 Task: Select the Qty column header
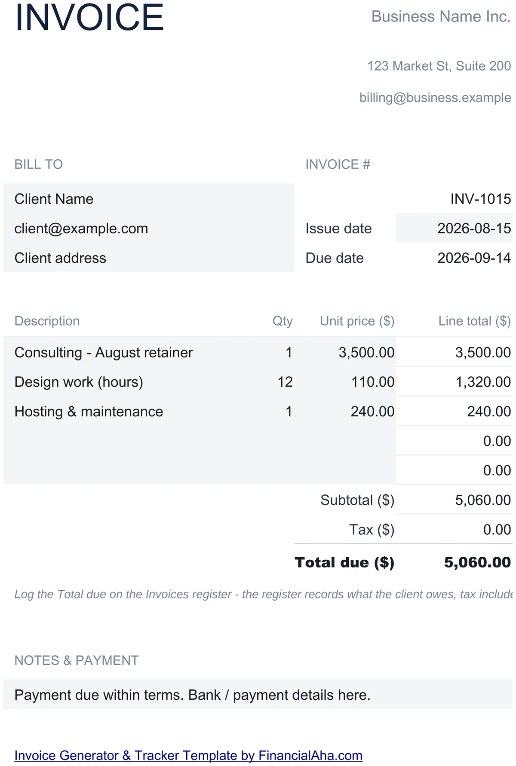(283, 321)
